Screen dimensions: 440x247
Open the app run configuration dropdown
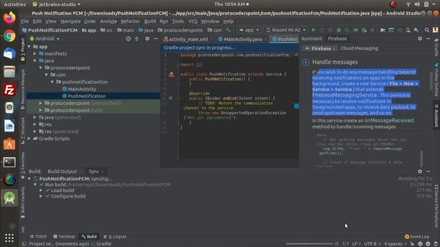click(249, 30)
